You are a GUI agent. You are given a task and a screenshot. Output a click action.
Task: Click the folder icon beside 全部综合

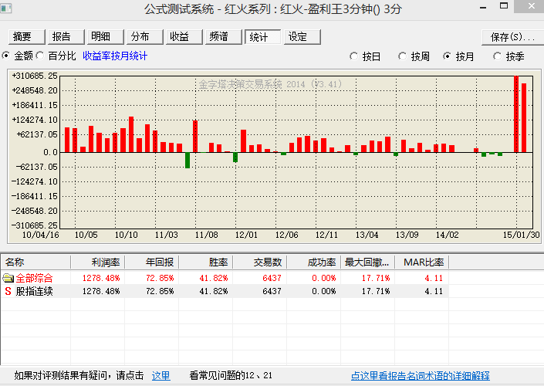tap(8, 278)
